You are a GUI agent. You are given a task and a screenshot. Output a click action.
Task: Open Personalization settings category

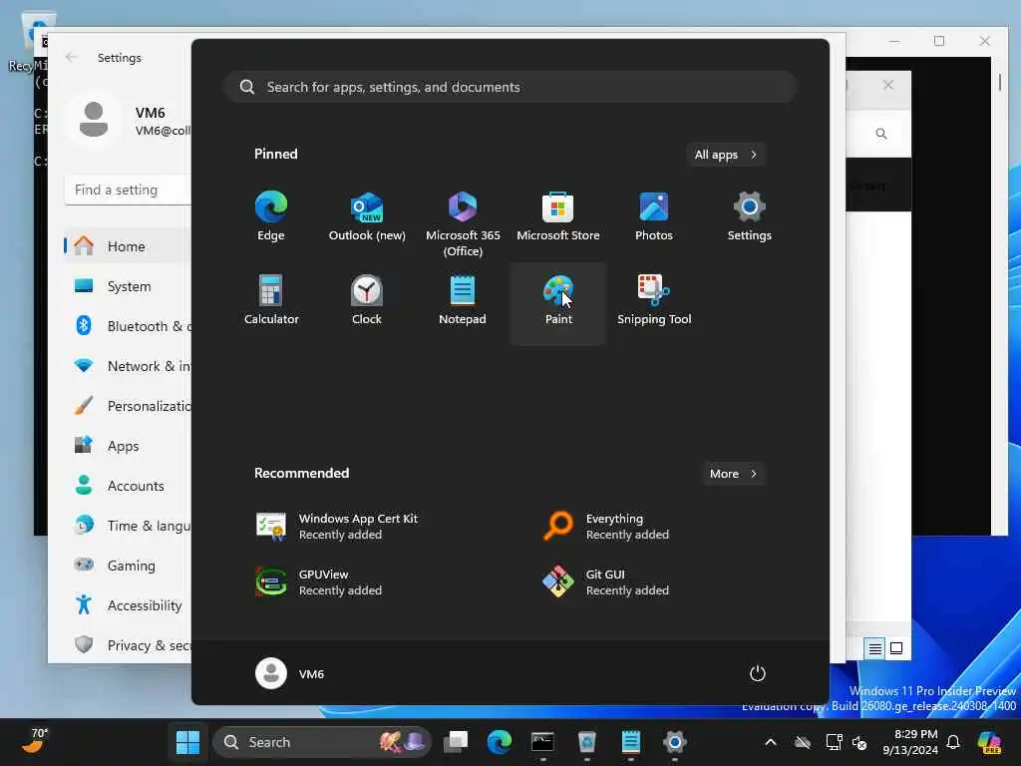pos(128,406)
